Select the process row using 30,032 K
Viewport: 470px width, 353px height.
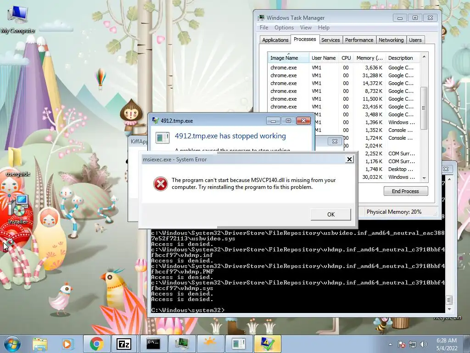tap(389, 177)
